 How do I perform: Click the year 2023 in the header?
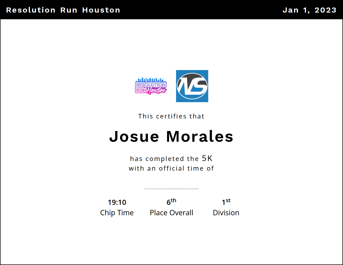325,10
